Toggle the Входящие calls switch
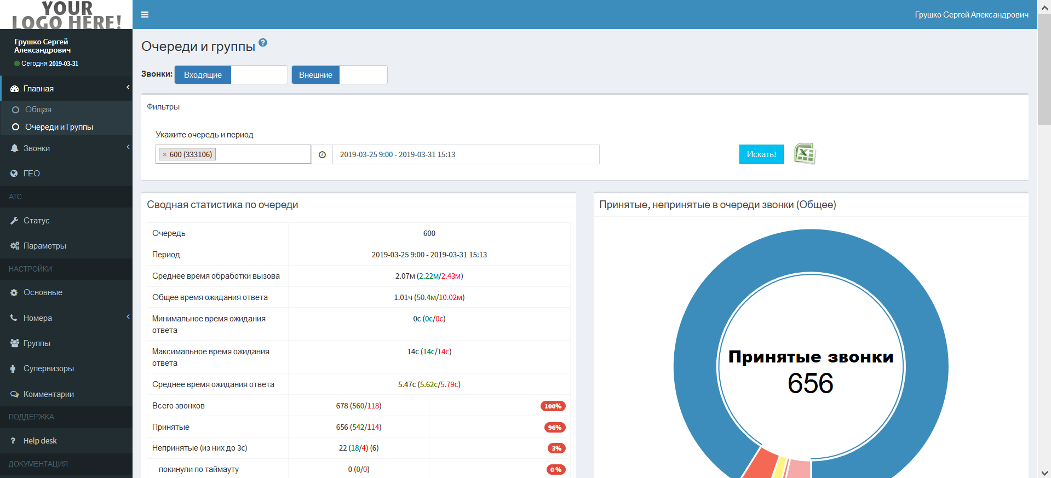The height and width of the screenshot is (478, 1051). click(x=231, y=75)
